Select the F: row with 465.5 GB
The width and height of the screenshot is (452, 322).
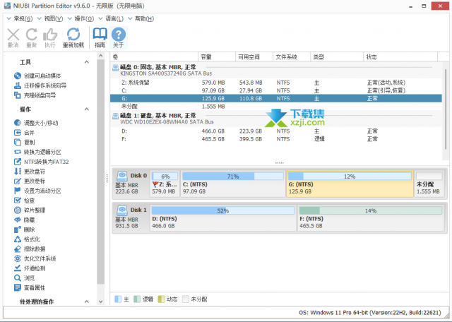[276, 139]
